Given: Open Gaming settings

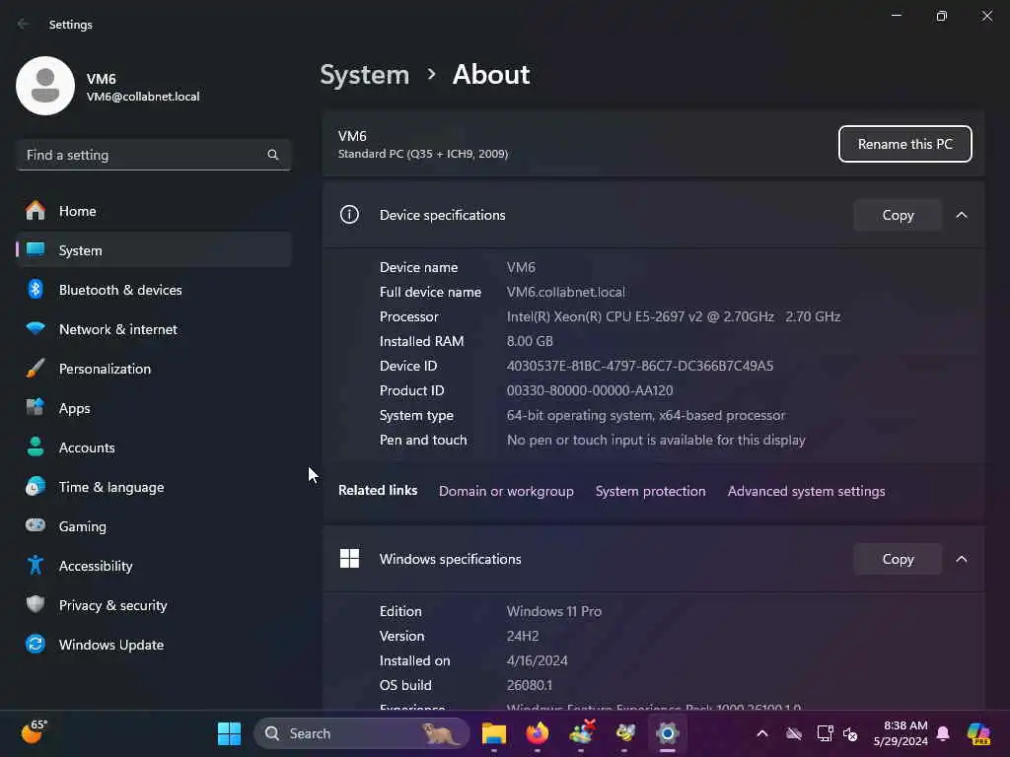Looking at the screenshot, I should [153, 526].
